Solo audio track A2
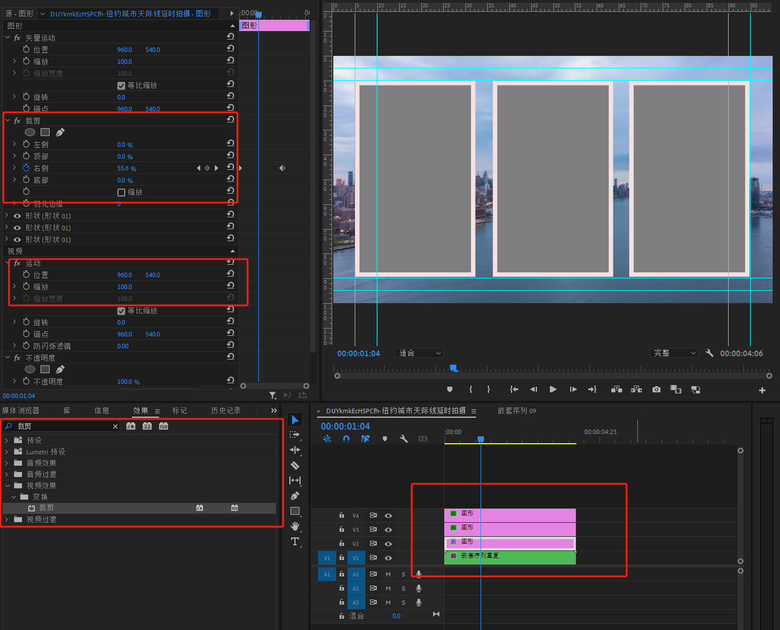 click(403, 588)
